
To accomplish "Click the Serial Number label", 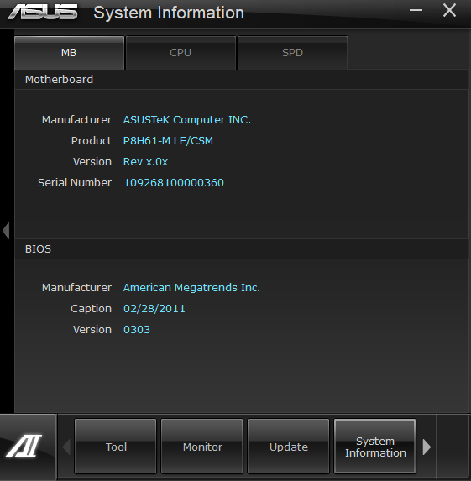I will [75, 183].
